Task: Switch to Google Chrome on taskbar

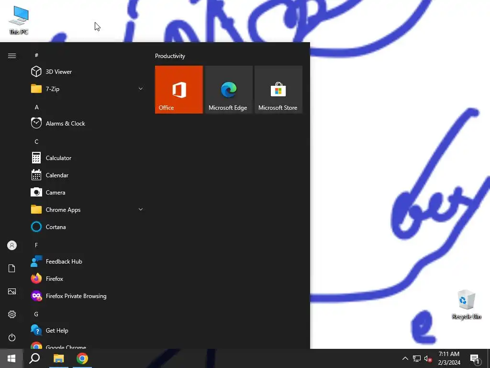Action: pyautogui.click(x=82, y=358)
